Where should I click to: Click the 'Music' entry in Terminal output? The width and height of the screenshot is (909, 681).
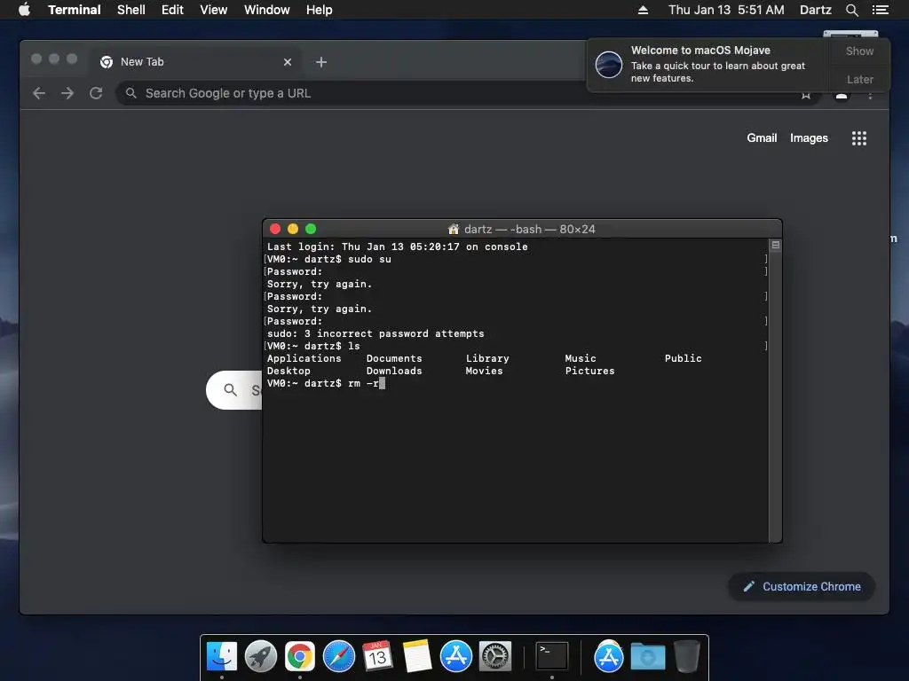(581, 358)
